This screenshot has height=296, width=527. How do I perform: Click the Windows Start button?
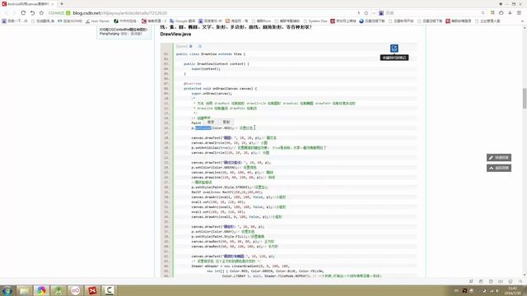click(7, 290)
